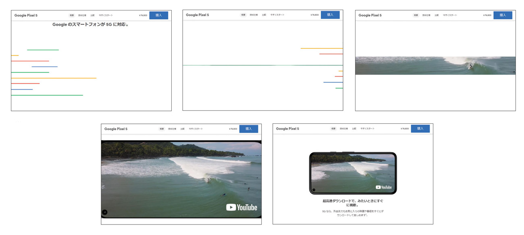524x235 pixels.
Task: Click the narrow surf video strip
Action: tap(435, 66)
